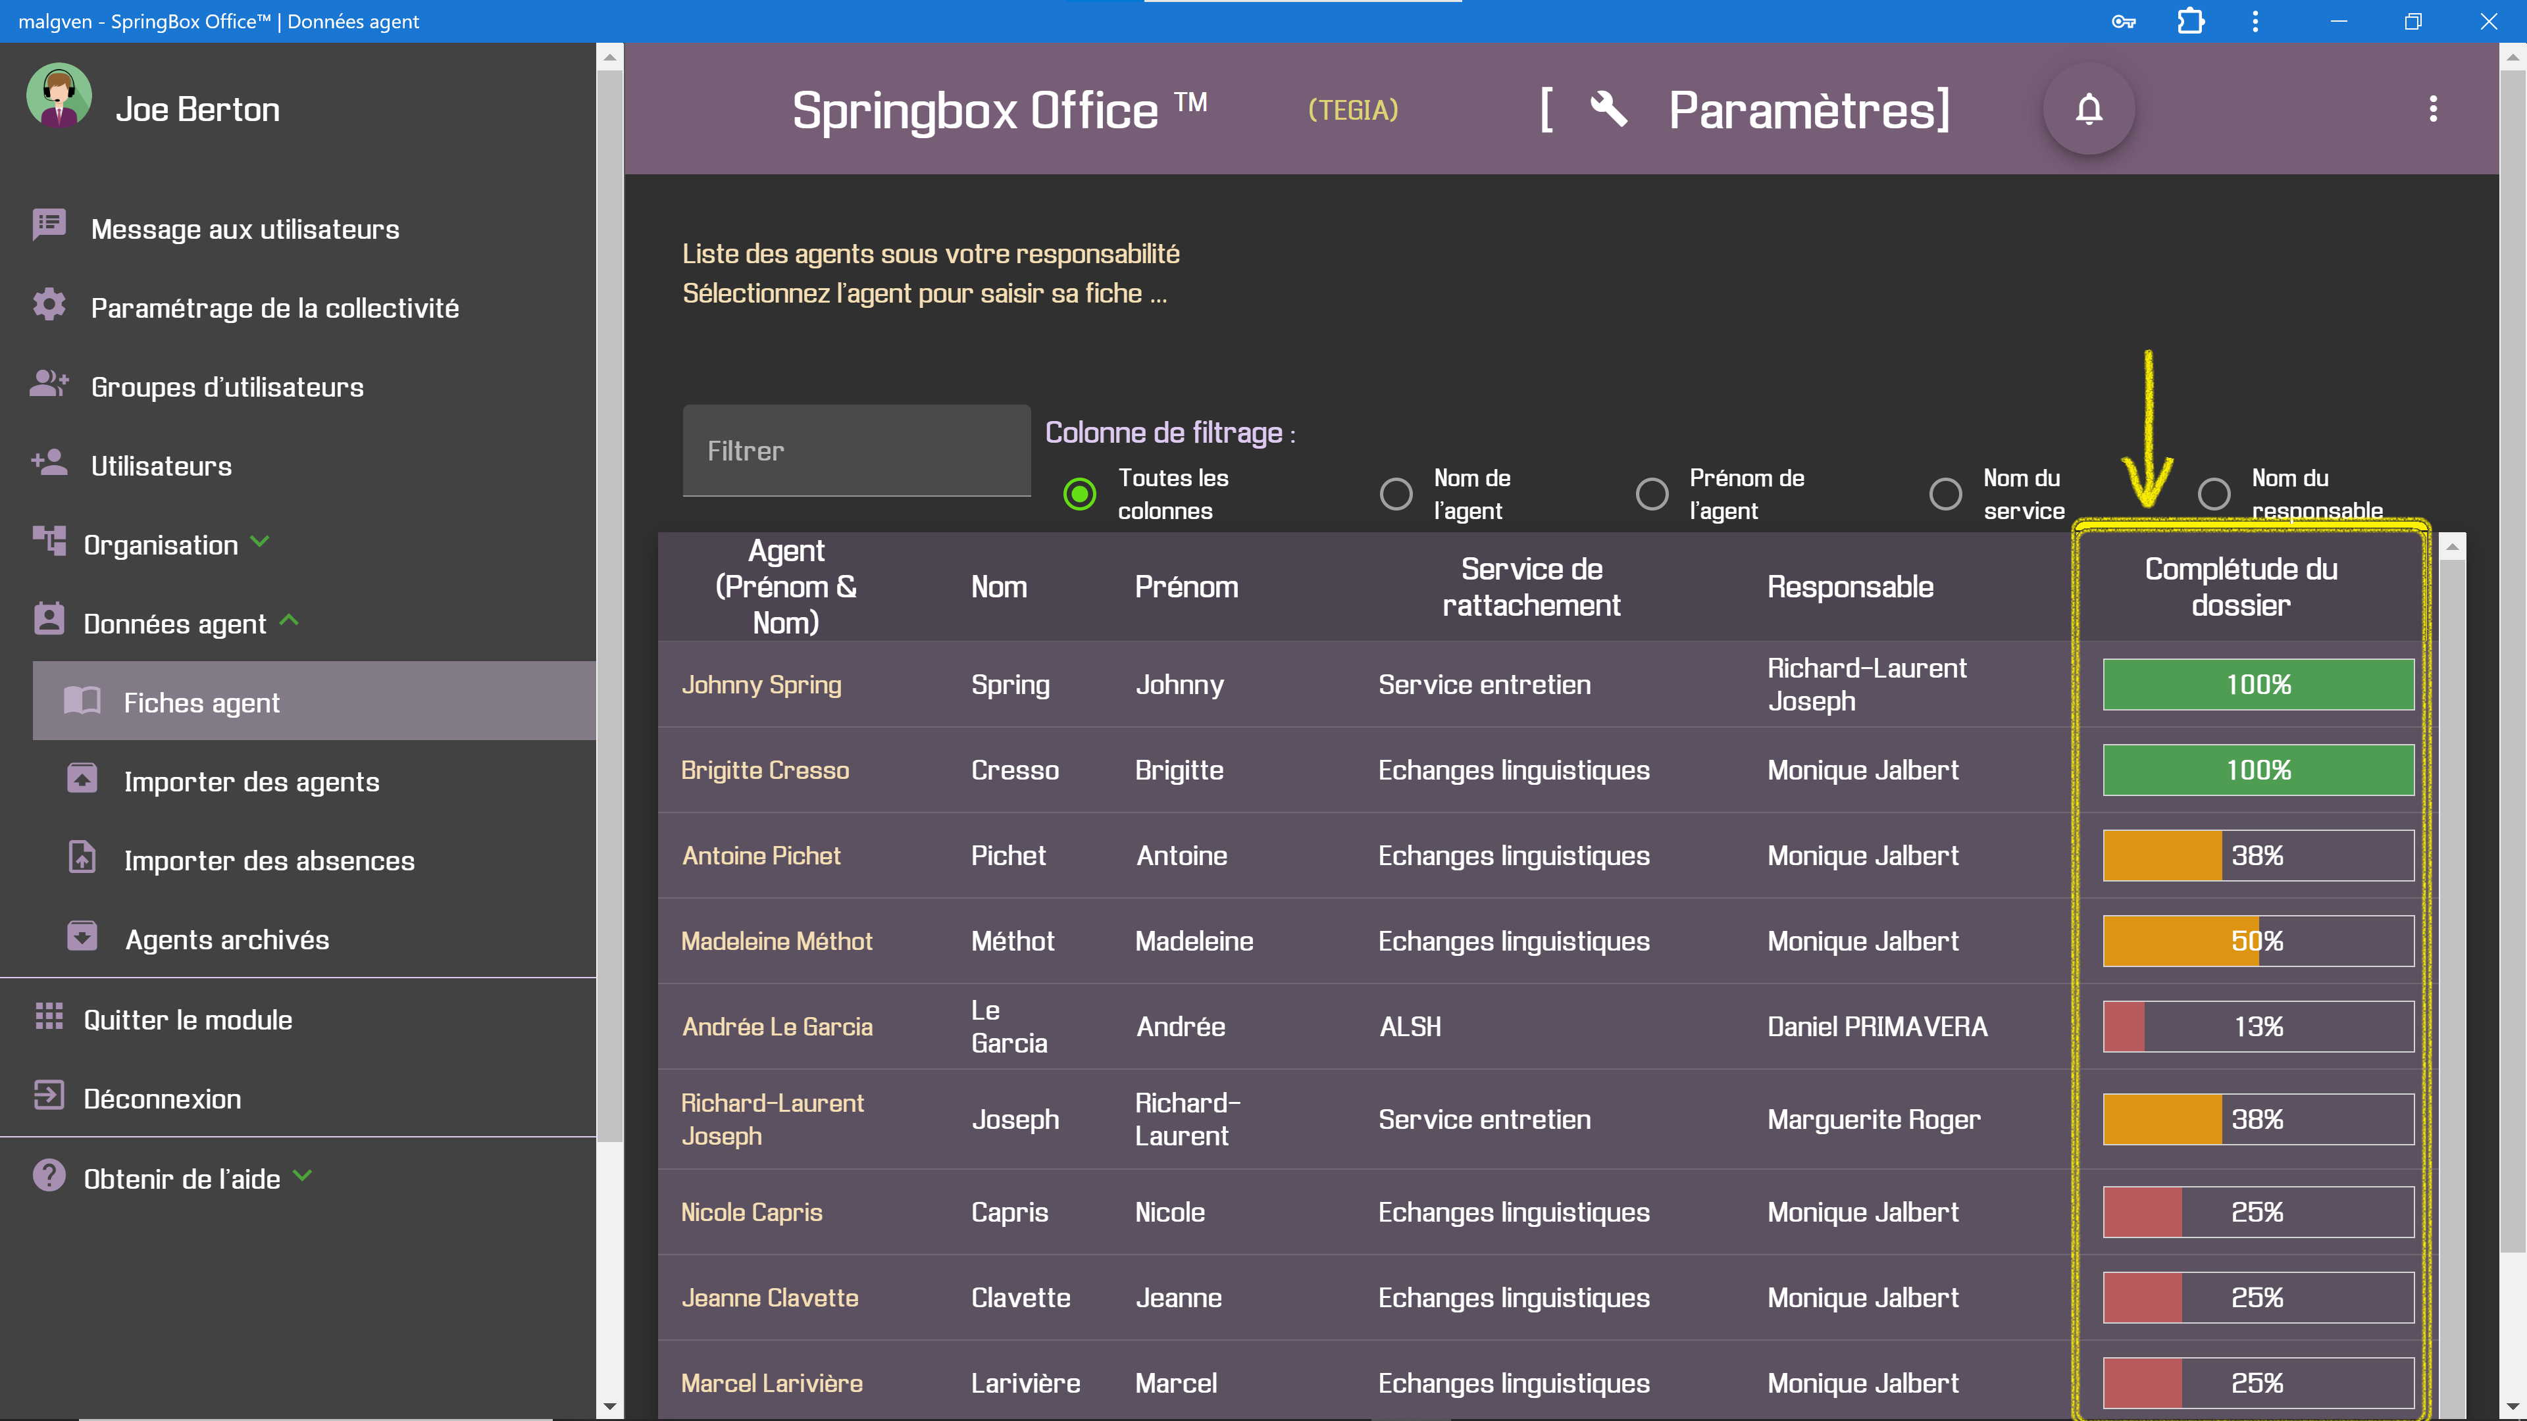Screen dimensions: 2527x1421
Task: Sort by the Responsable column header
Action: click(x=1850, y=586)
